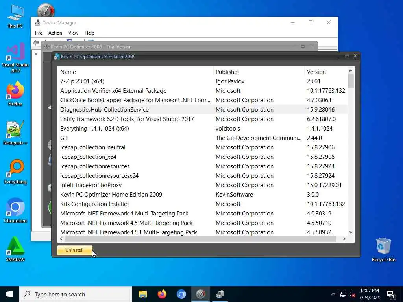Click the vertical scrollbar thumb
This screenshot has height=302, width=403.
click(351, 81)
